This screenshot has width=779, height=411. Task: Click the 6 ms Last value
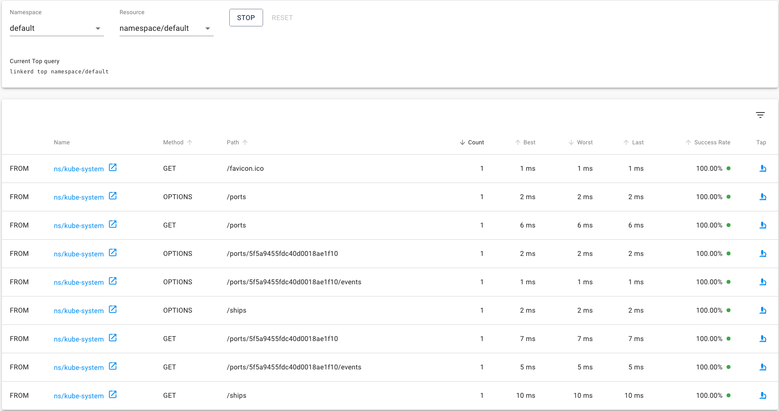pos(636,225)
